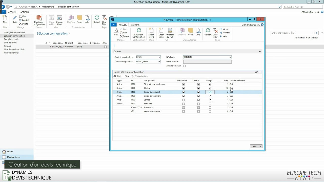Click Go to in dialog Page group
The width and height of the screenshot is (324, 182).
click(x=224, y=29)
